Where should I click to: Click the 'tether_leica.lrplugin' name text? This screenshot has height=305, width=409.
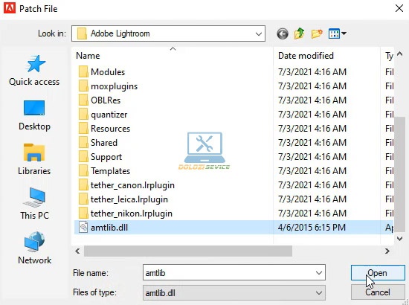click(129, 199)
